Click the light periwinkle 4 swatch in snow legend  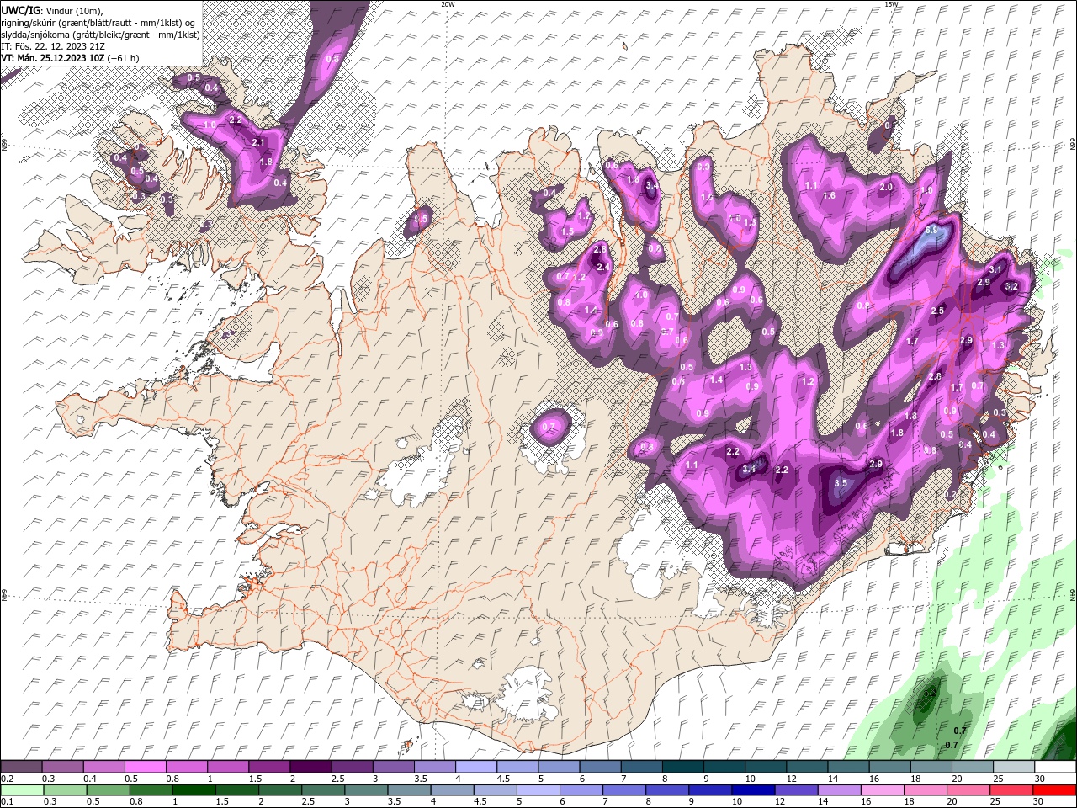pos(475,767)
